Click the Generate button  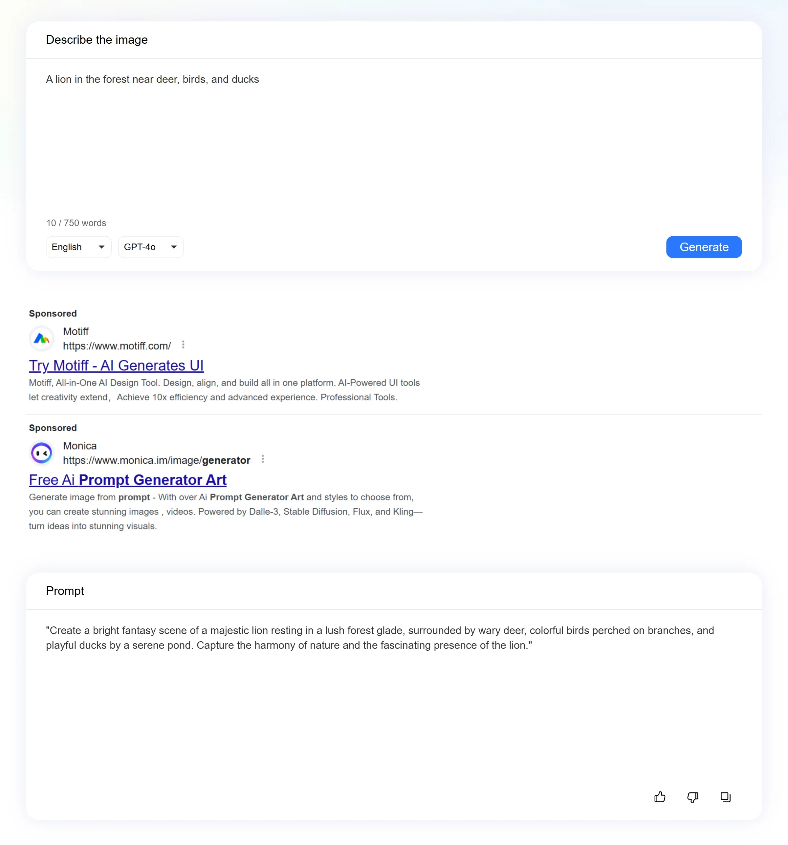[x=704, y=247]
